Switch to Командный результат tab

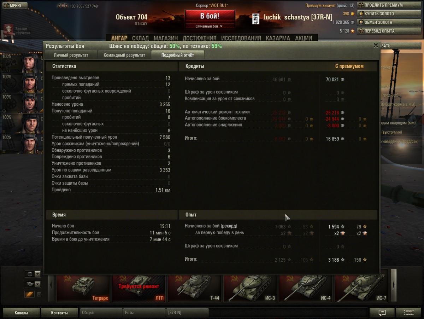(124, 55)
